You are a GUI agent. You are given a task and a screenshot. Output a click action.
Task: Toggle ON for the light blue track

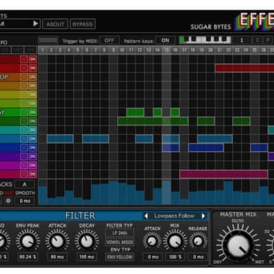point(33,139)
